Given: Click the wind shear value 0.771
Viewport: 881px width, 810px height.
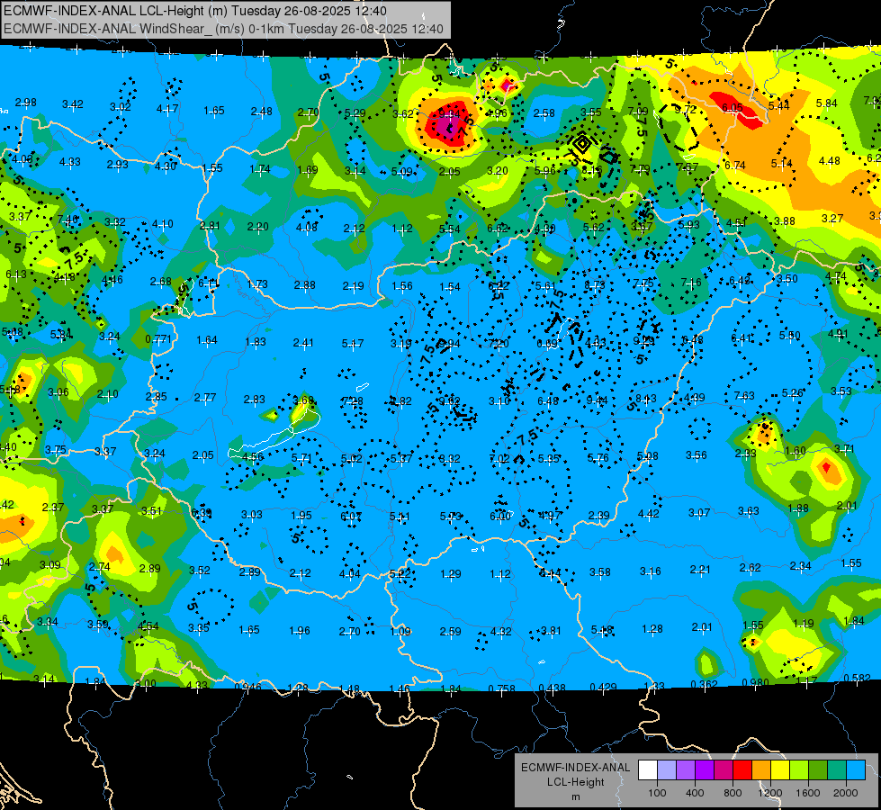Looking at the screenshot, I should pyautogui.click(x=158, y=339).
